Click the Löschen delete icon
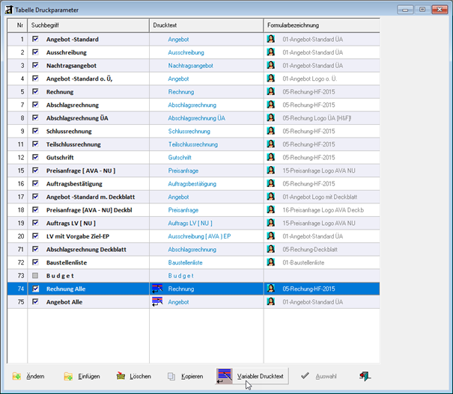 tap(121, 376)
